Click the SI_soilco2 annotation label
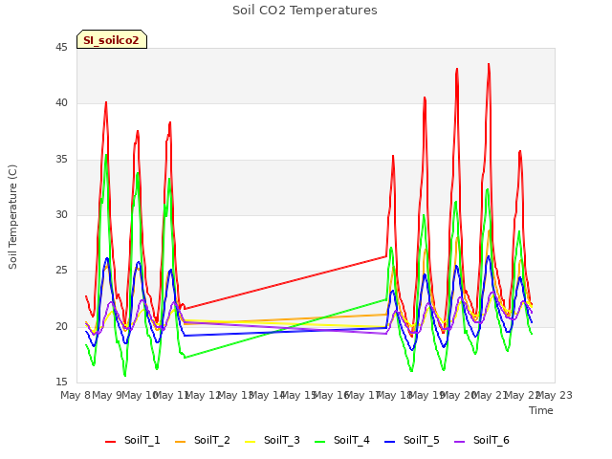Image resolution: width=612 pixels, height=459 pixels. (112, 39)
